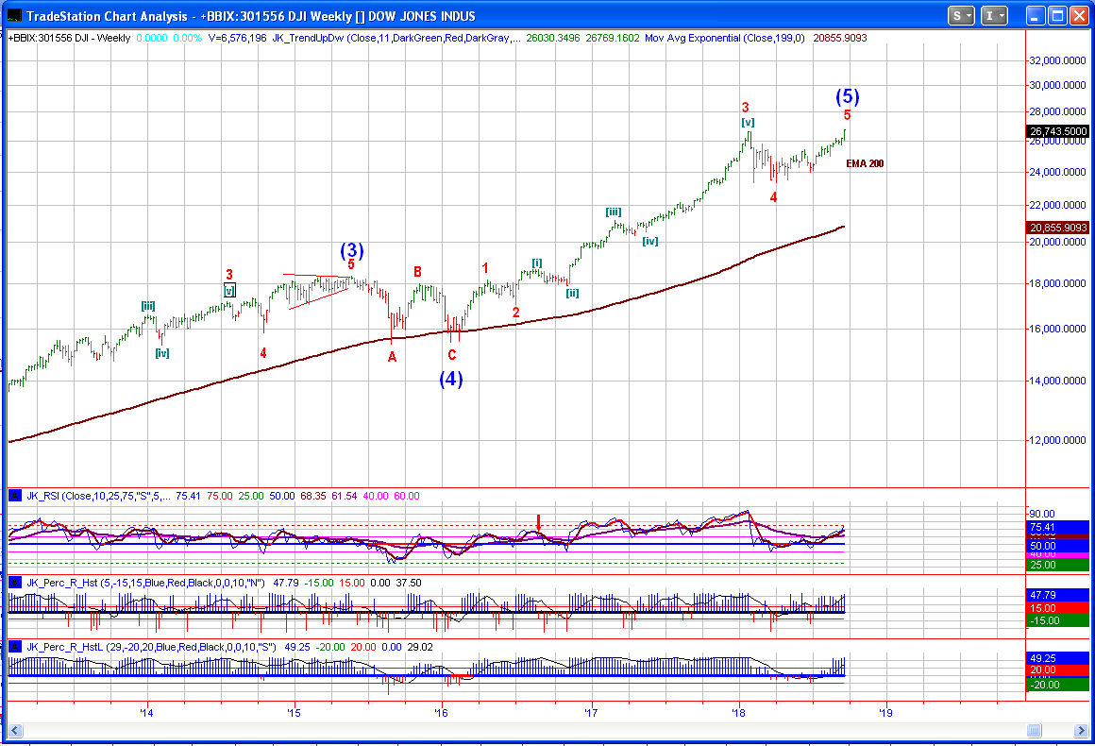This screenshot has width=1095, height=746.
Task: Select the JK_TrendUpDw indicator label
Action: click(396, 39)
